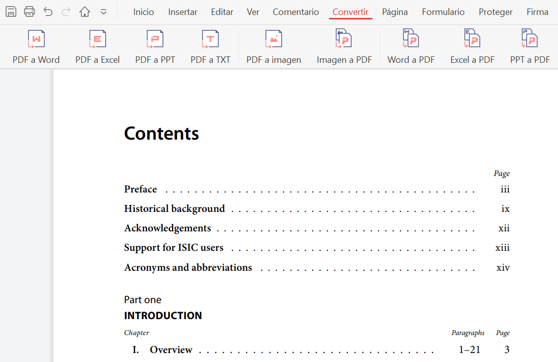
Task: Go to home view with the house icon
Action: [85, 11]
